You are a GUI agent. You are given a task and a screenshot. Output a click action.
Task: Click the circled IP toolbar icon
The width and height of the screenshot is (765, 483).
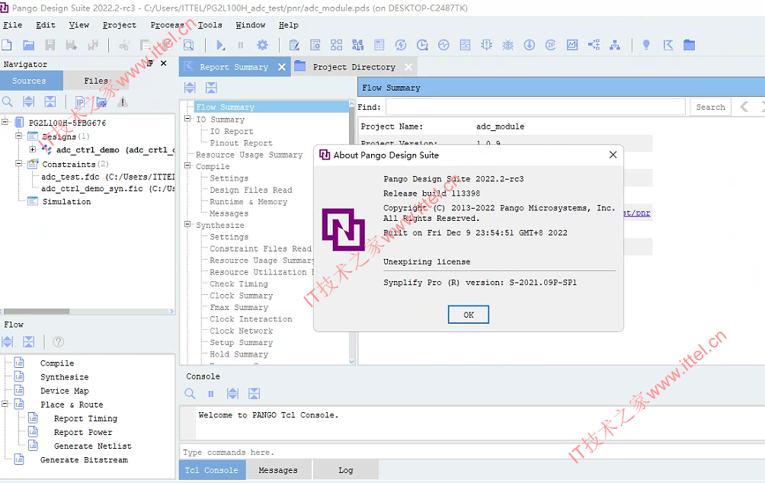551,46
